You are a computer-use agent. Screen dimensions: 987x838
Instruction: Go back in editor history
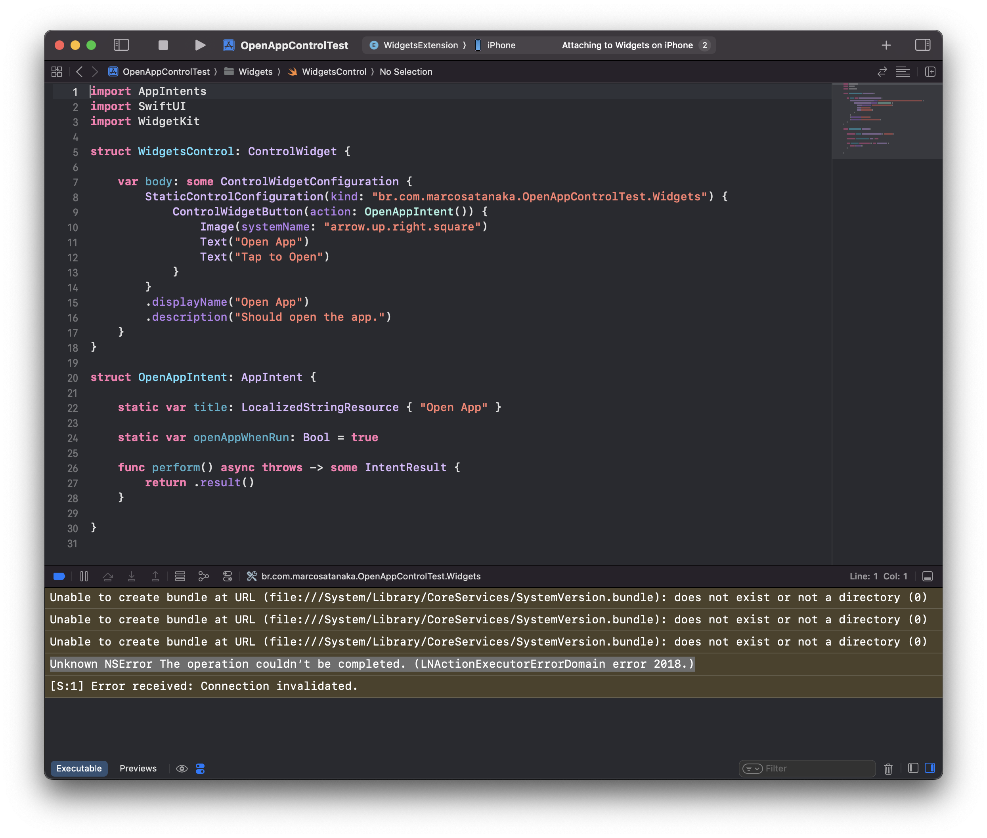(79, 72)
